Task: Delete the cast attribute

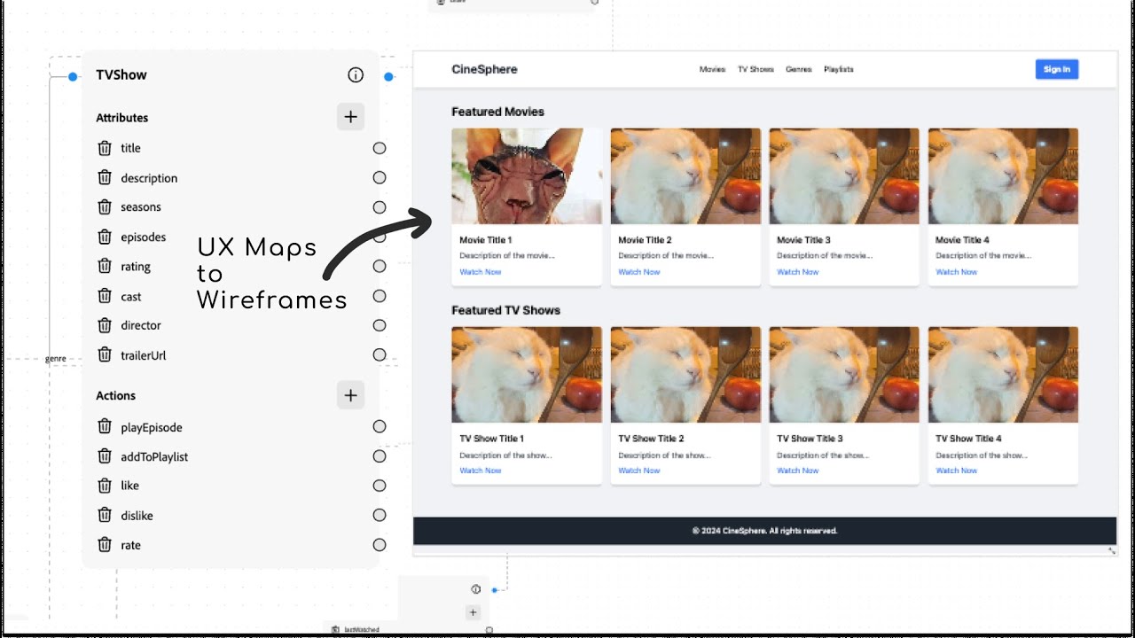Action: pyautogui.click(x=105, y=296)
